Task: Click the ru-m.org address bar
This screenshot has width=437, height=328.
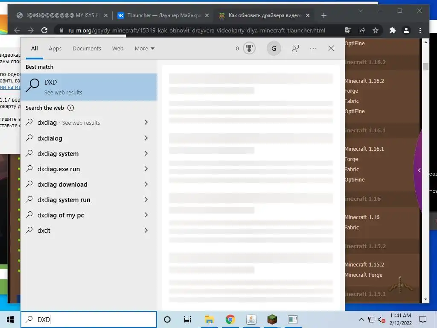Action: click(196, 30)
